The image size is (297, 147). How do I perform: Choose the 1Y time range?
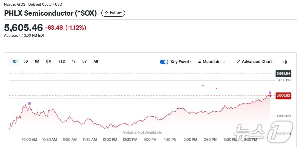(74, 61)
